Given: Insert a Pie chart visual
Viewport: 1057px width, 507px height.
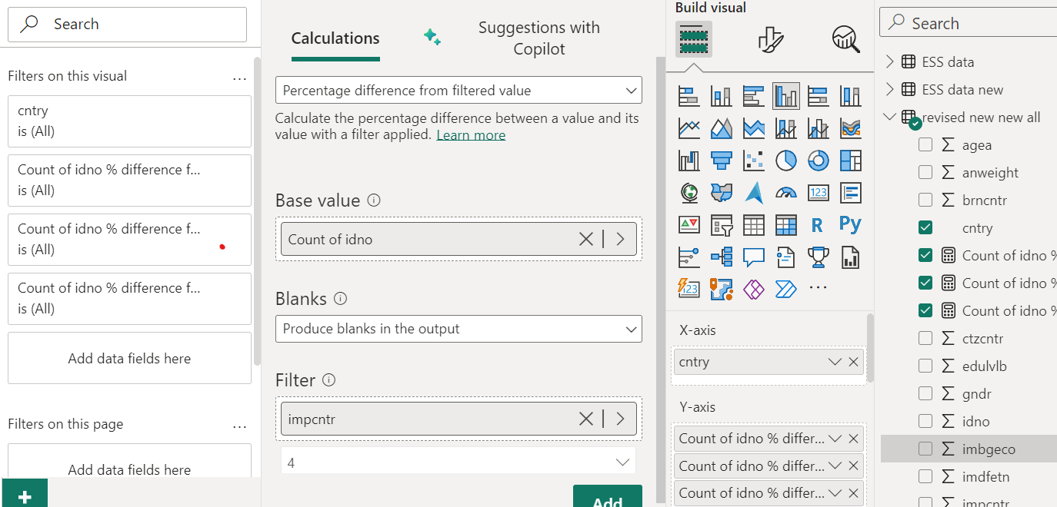Looking at the screenshot, I should click(785, 161).
